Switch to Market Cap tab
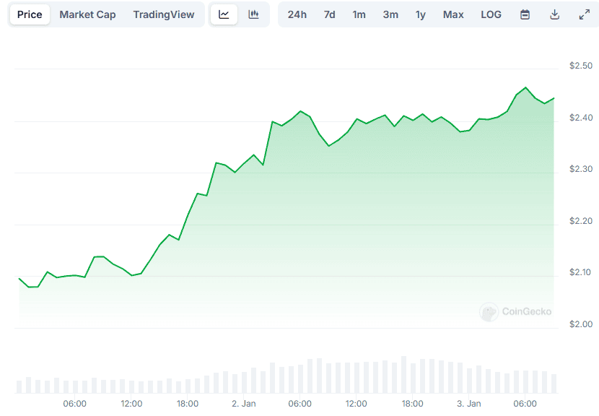The height and width of the screenshot is (416, 599). pyautogui.click(x=87, y=14)
